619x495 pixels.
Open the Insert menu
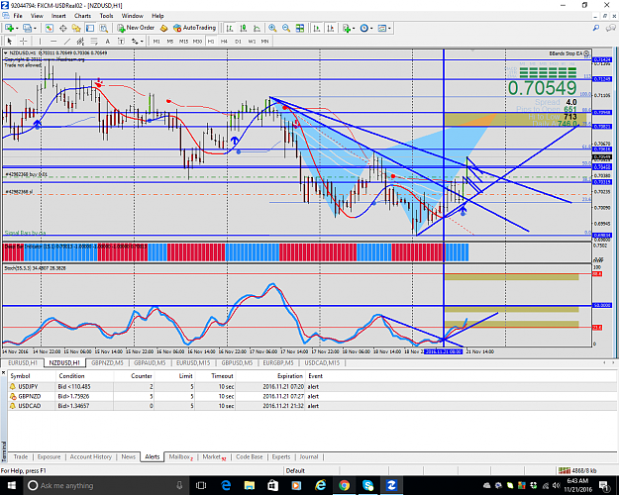(58, 16)
